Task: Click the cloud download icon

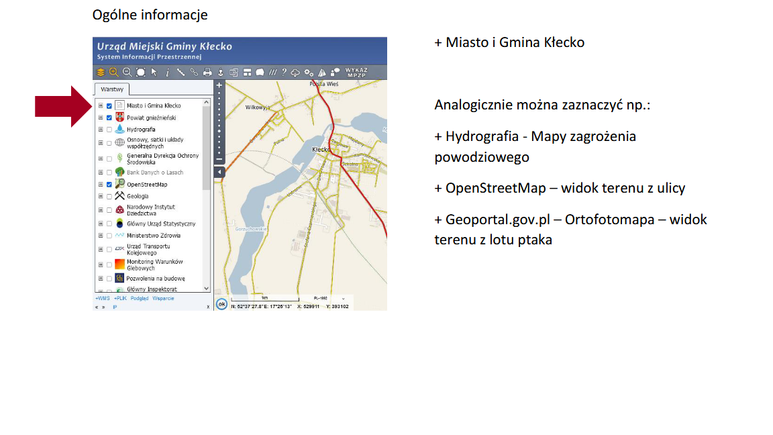Action: (295, 72)
